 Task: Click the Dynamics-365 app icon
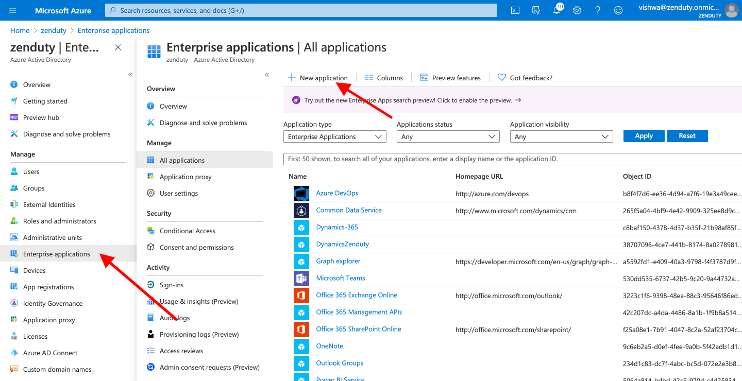click(x=301, y=228)
